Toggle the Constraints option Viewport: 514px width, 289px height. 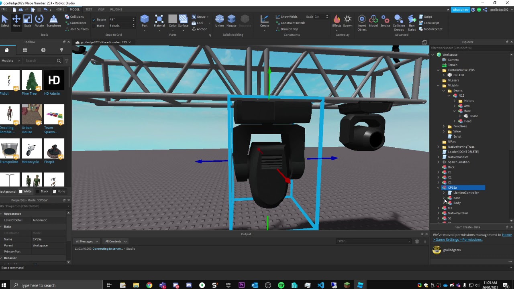[x=75, y=23]
